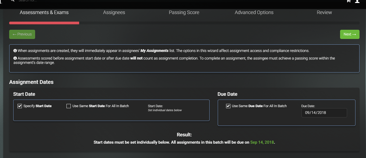Click the Due Date field showing 09/14/2018
The width and height of the screenshot is (366, 158).
coord(324,113)
